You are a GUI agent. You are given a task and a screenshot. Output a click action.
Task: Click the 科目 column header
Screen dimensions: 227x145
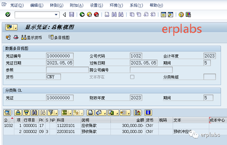[x=68, y=120]
